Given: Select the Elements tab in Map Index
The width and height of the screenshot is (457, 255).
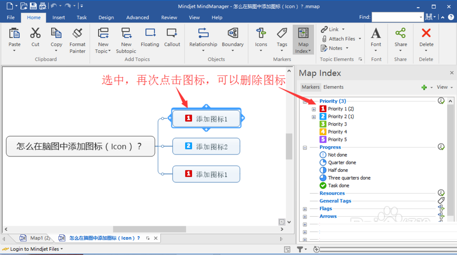Looking at the screenshot, I should pyautogui.click(x=334, y=87).
